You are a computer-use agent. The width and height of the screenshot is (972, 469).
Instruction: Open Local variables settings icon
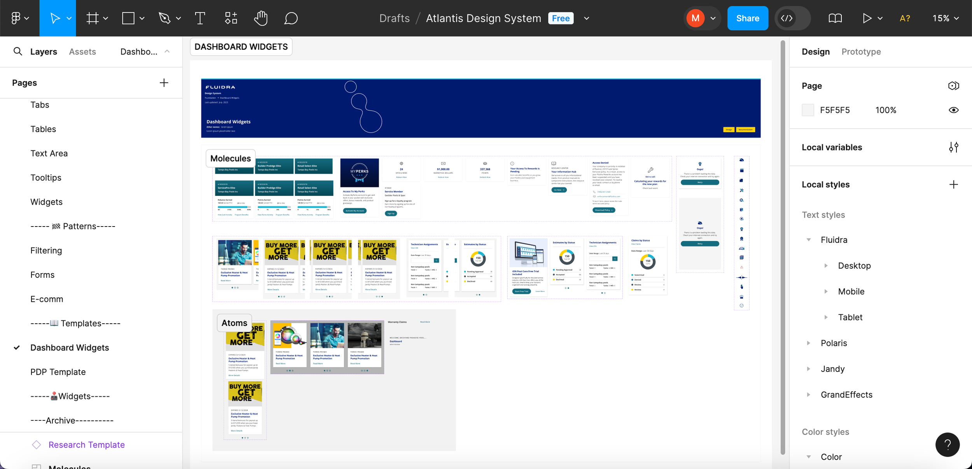(953, 147)
